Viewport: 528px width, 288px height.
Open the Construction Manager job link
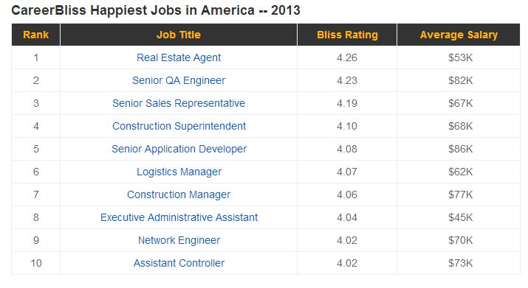(179, 194)
